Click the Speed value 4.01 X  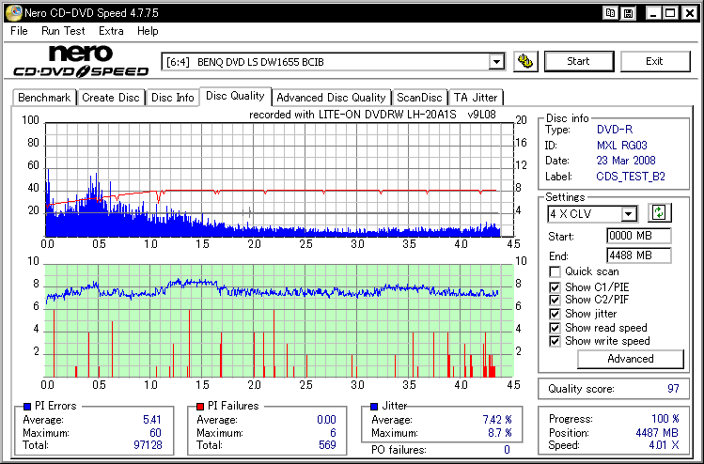[664, 445]
